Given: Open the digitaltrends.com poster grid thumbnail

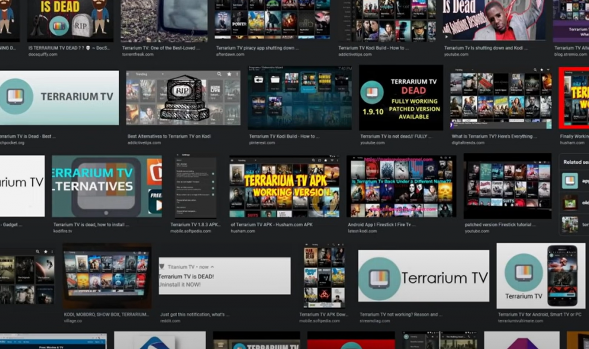Looking at the screenshot, I should coord(501,99).
